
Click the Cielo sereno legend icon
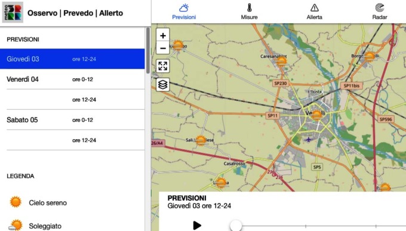click(16, 202)
